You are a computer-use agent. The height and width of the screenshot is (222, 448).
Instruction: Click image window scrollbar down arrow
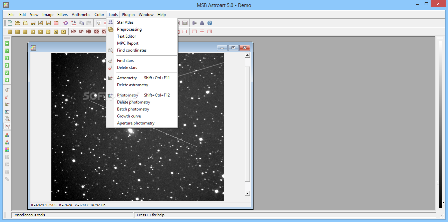click(x=247, y=193)
